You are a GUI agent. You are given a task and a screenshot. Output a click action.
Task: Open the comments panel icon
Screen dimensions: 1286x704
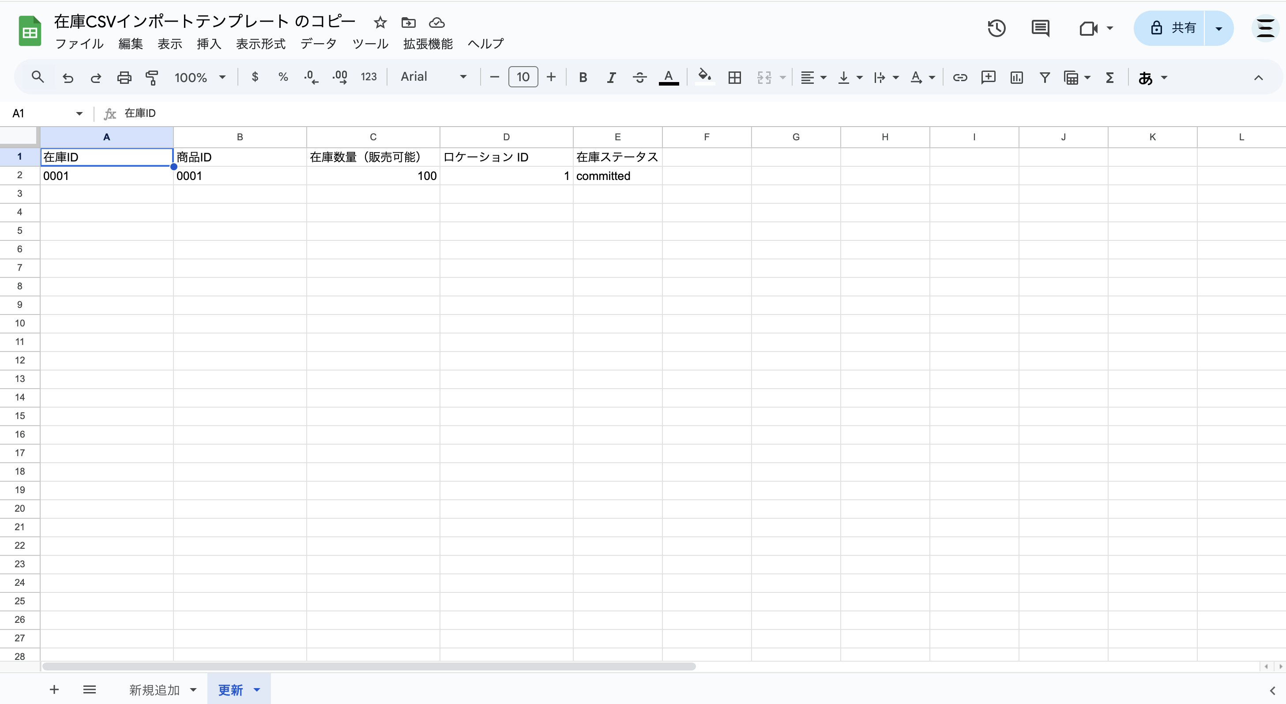1040,28
